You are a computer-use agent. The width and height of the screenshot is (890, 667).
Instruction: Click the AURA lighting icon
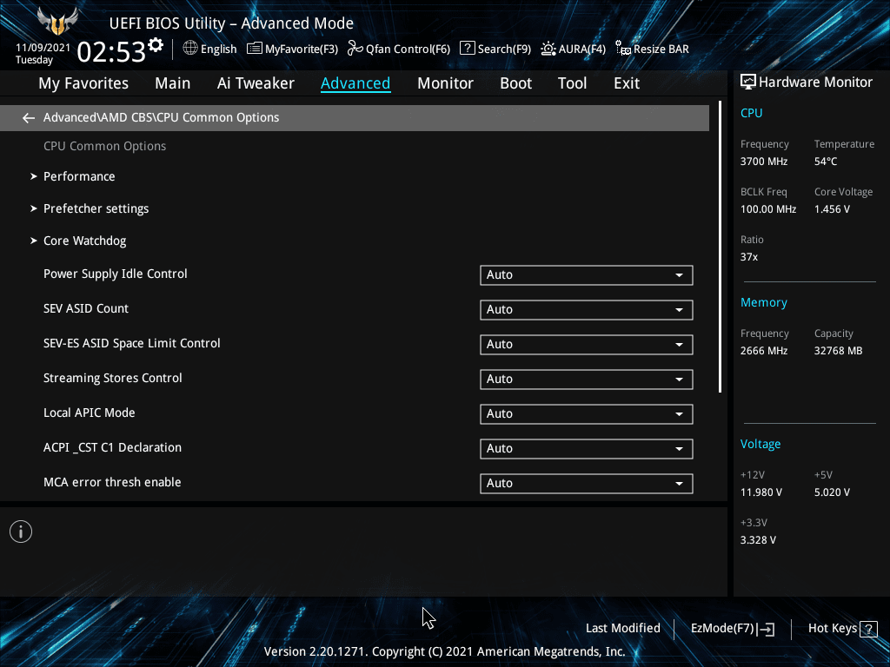pos(548,49)
